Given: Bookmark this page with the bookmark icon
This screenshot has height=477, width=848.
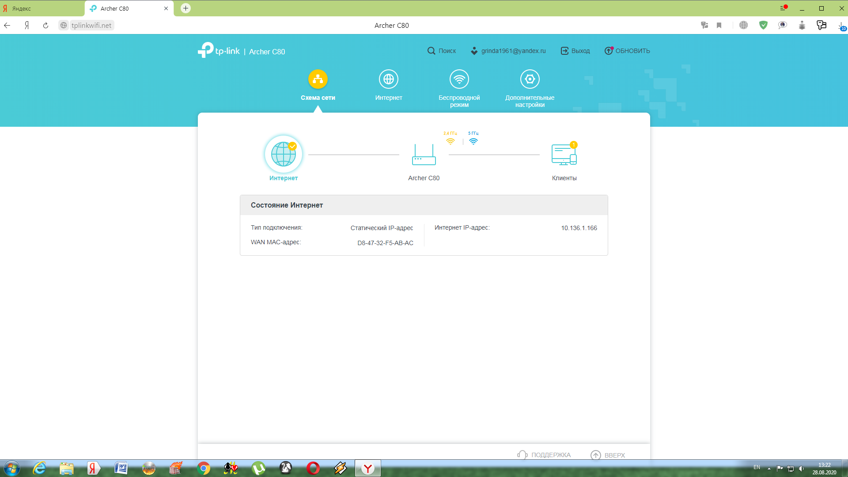Looking at the screenshot, I should (x=719, y=25).
